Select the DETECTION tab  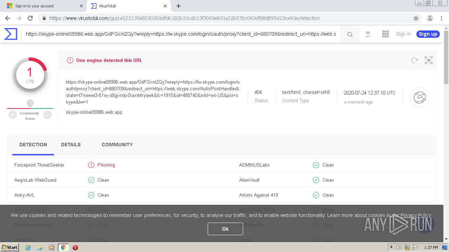click(x=33, y=145)
